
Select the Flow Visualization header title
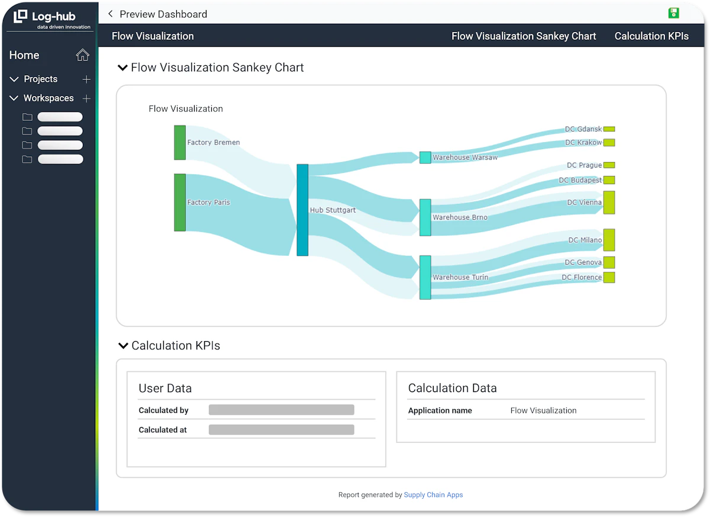153,36
